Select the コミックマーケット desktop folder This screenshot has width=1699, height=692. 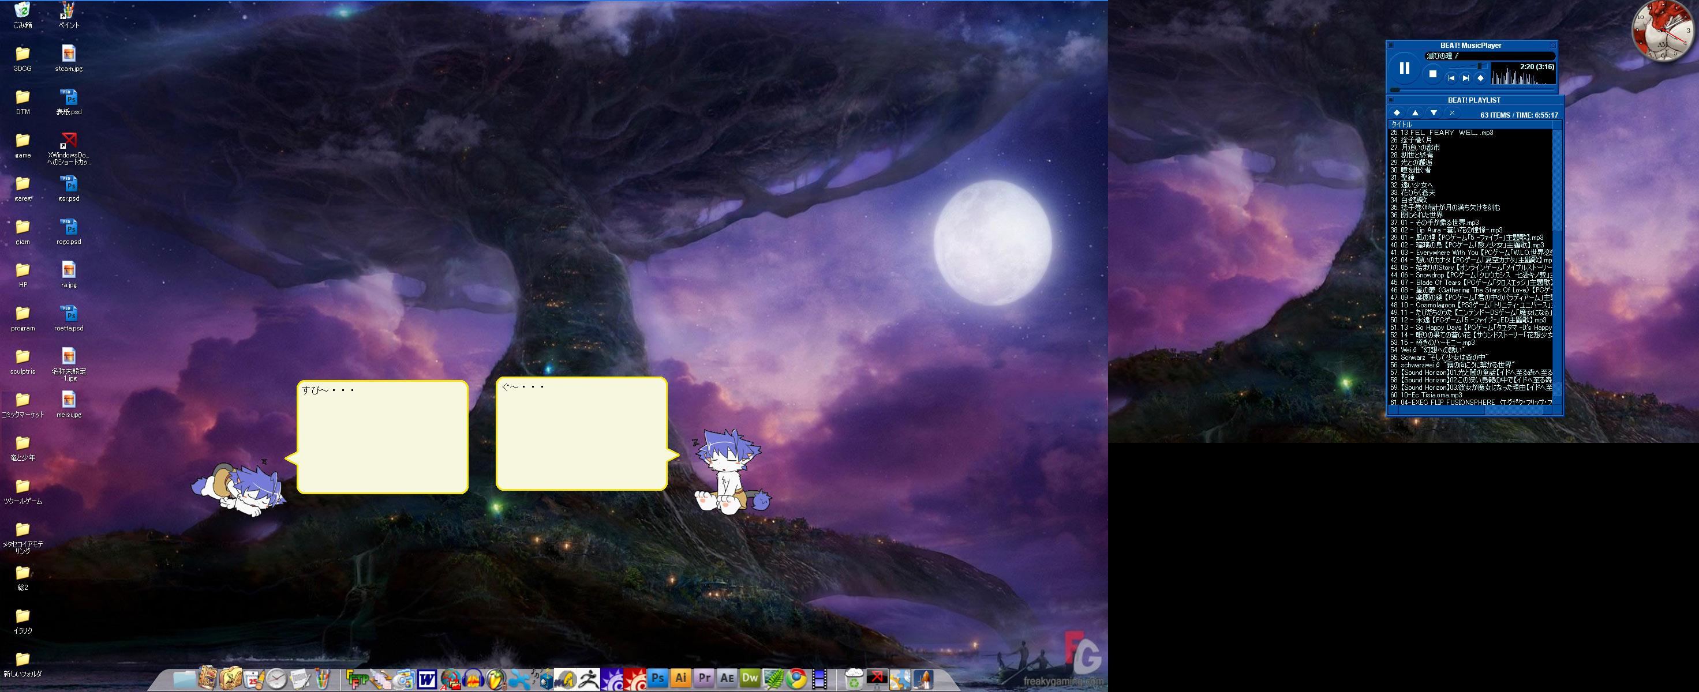[23, 404]
